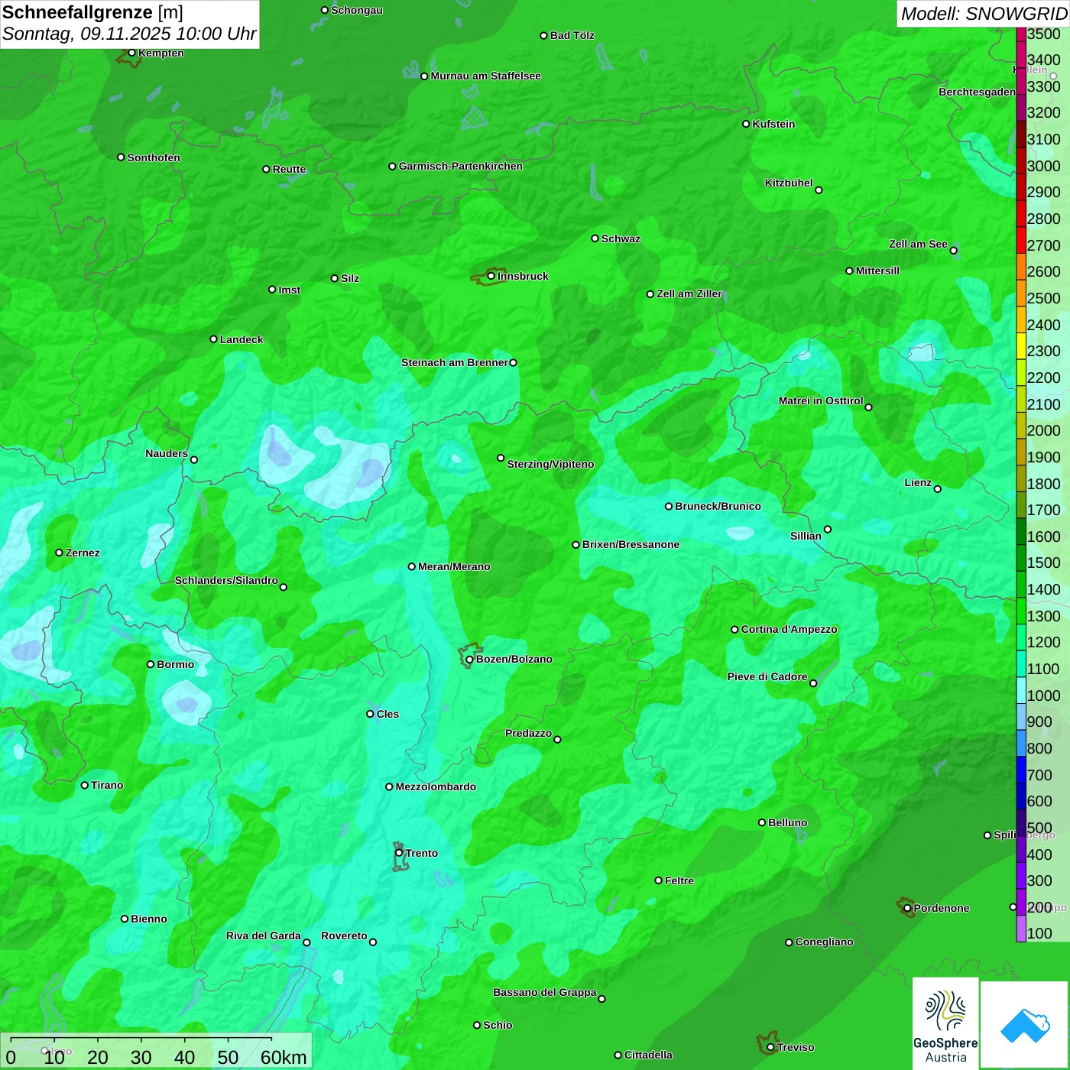This screenshot has width=1070, height=1070.
Task: Click the 'Schlanders/Silandro' label
Action: click(226, 580)
